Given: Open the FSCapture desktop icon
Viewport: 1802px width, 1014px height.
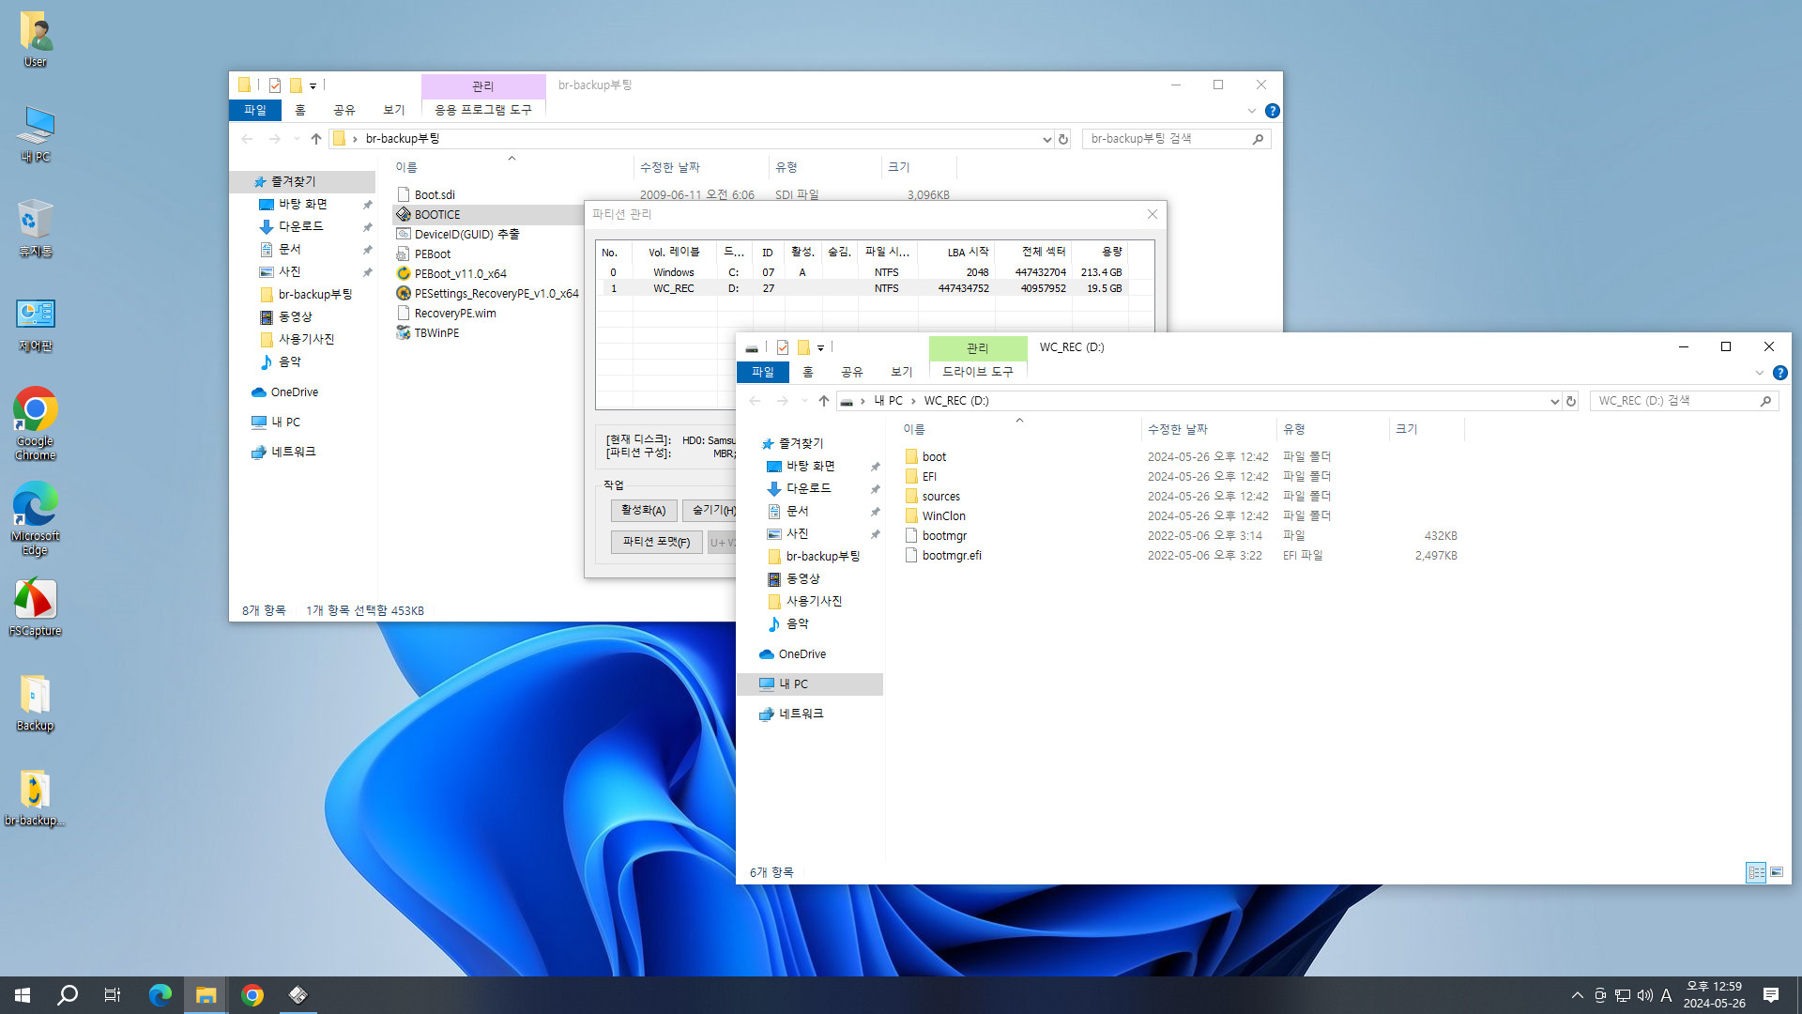Looking at the screenshot, I should point(36,607).
